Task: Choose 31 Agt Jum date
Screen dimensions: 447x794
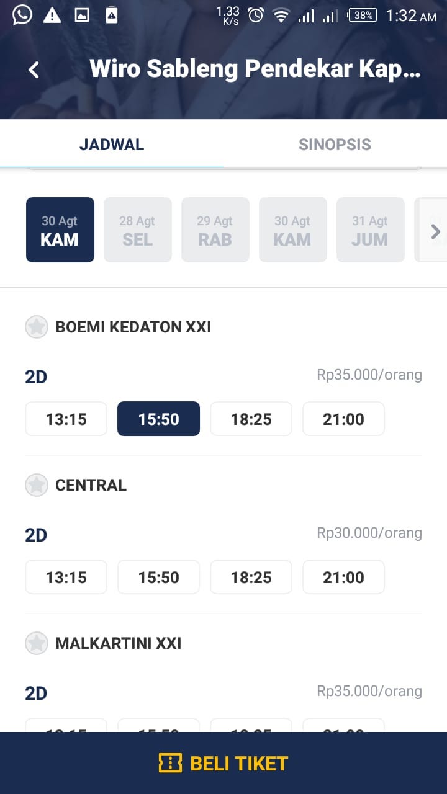Action: [x=370, y=230]
